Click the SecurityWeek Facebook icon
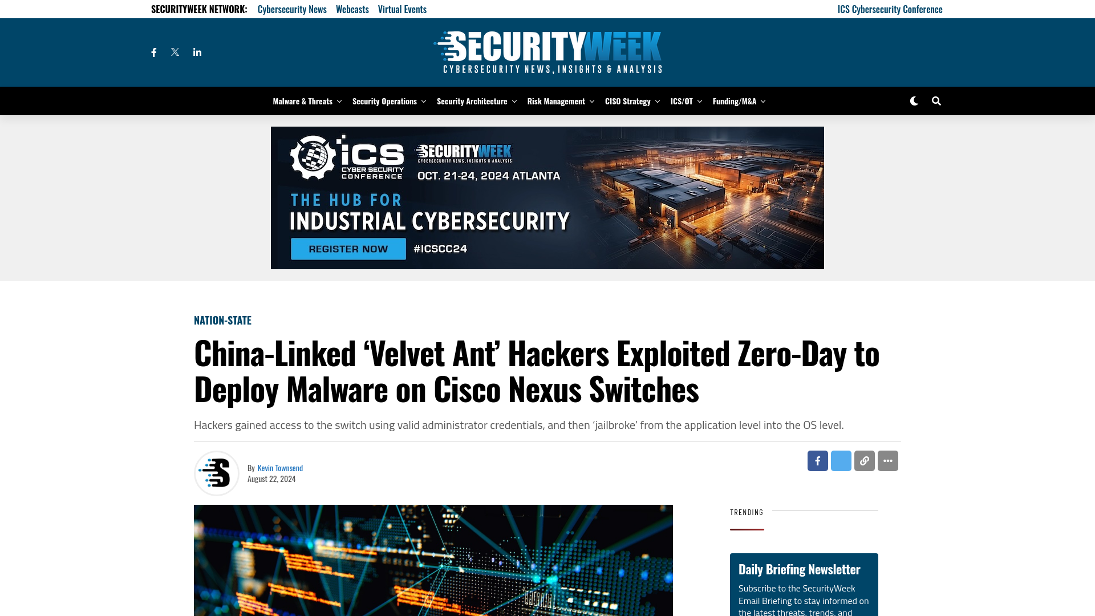1095x616 pixels. pos(153,52)
